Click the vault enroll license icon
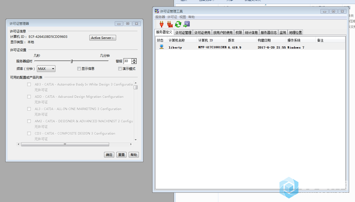This screenshot has height=202, width=355. coord(186,25)
